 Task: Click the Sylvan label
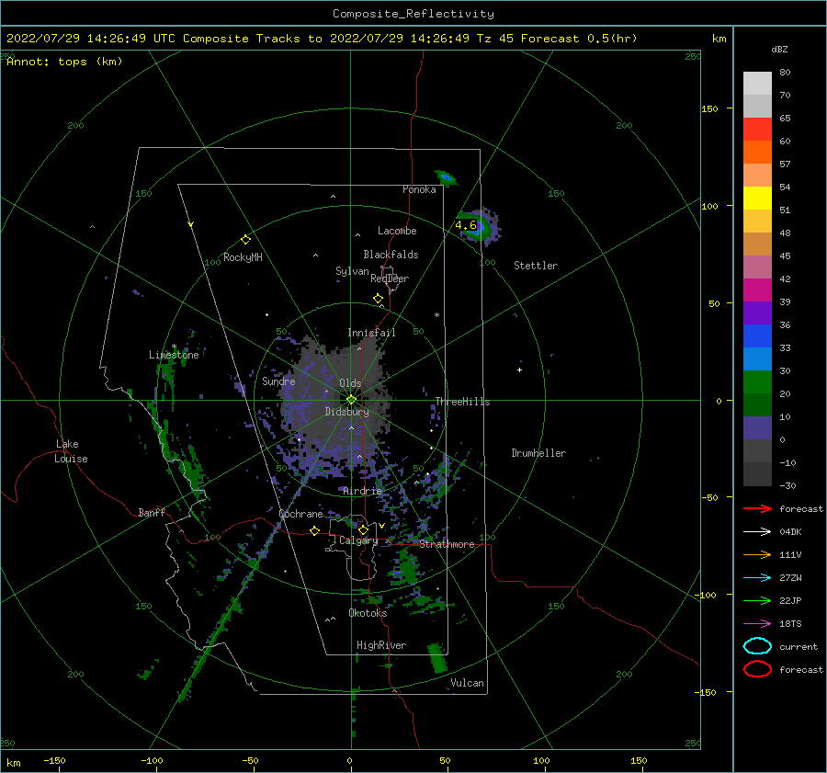click(352, 271)
